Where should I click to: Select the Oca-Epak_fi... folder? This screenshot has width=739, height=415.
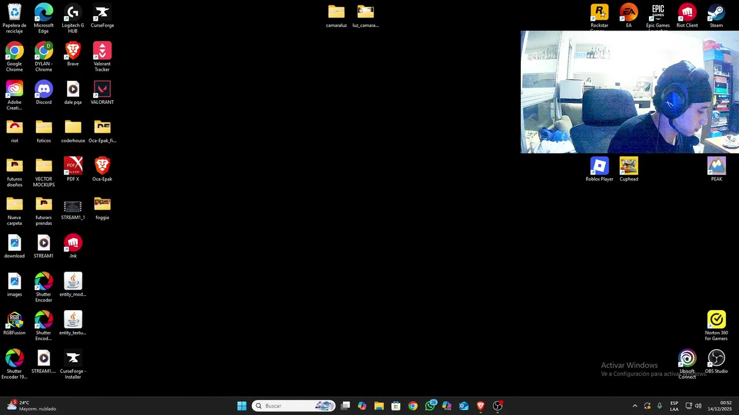(102, 131)
